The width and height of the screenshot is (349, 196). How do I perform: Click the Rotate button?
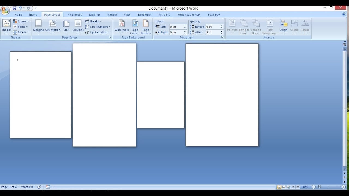click(x=305, y=27)
